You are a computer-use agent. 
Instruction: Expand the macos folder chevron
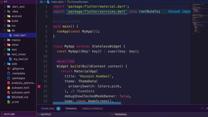click(x=5, y=40)
